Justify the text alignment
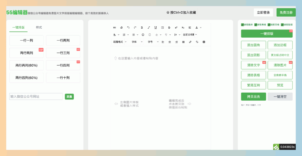 point(183,42)
